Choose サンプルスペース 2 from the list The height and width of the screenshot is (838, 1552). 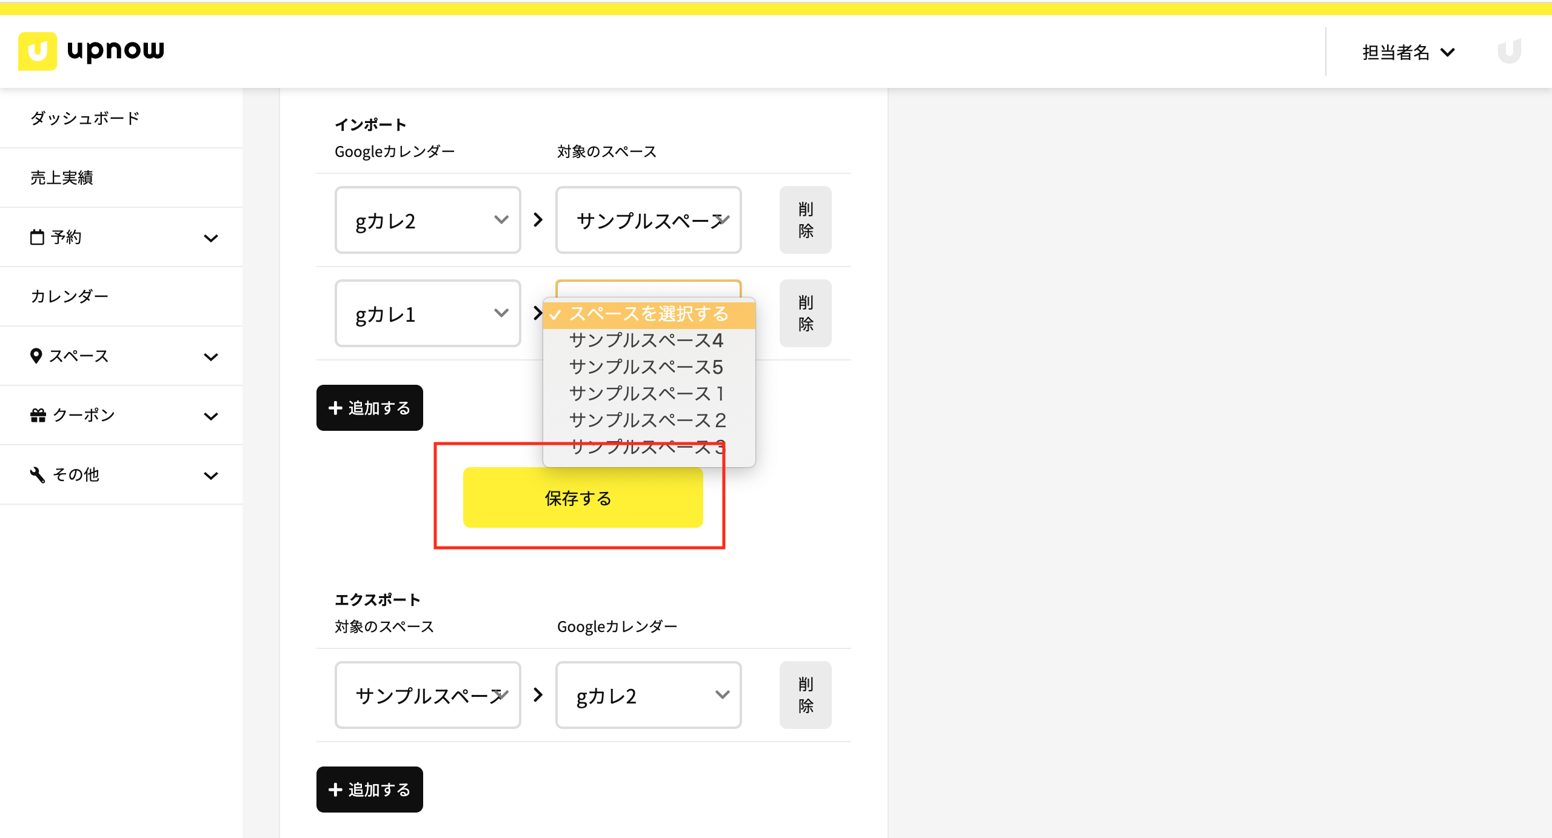point(649,421)
